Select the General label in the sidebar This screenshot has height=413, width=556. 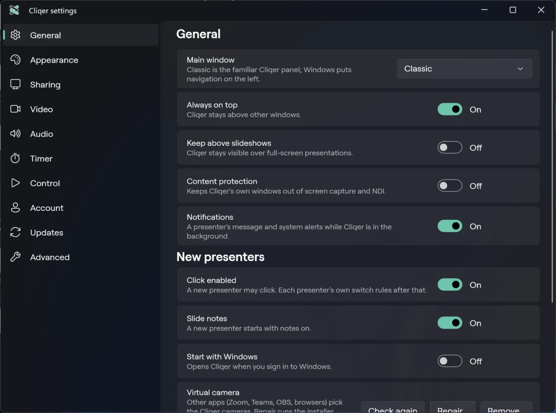(45, 35)
